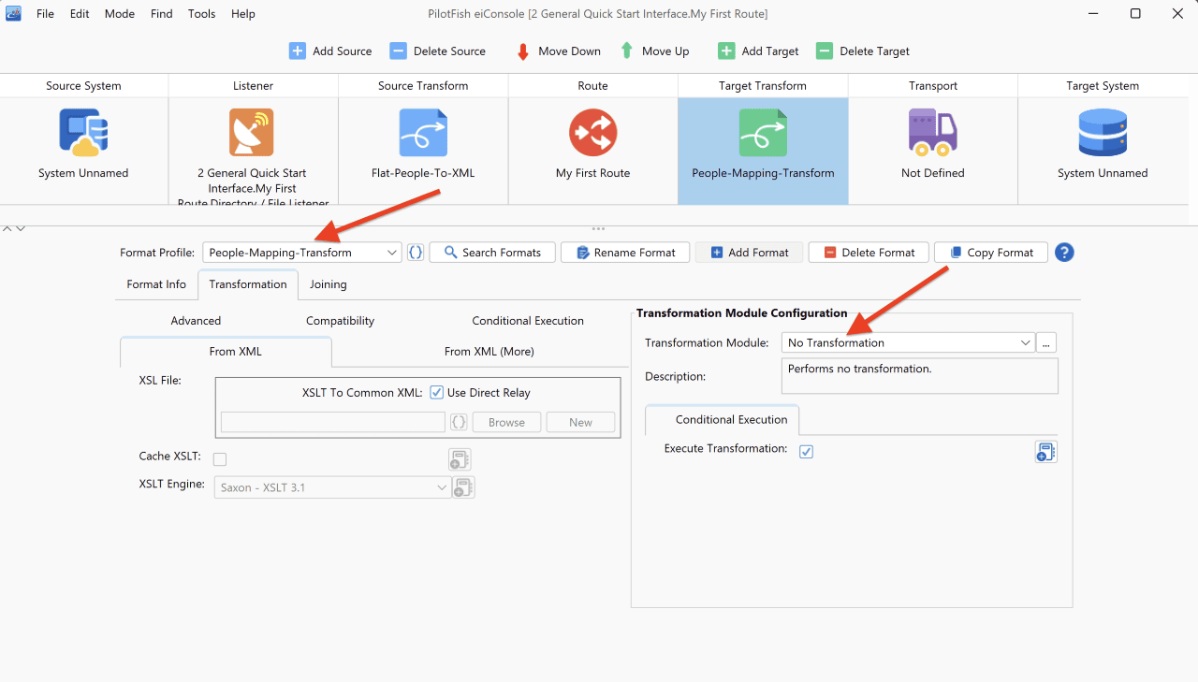The width and height of the screenshot is (1198, 682).
Task: Open the Tools menu
Action: point(201,14)
